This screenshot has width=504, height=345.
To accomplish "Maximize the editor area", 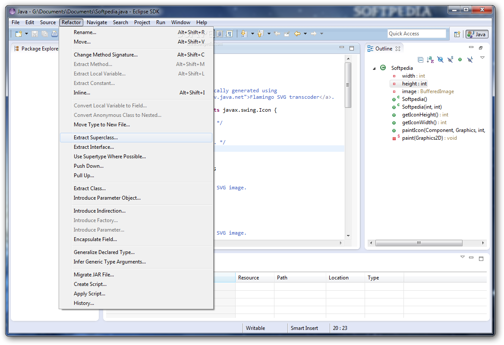I will click(352, 48).
